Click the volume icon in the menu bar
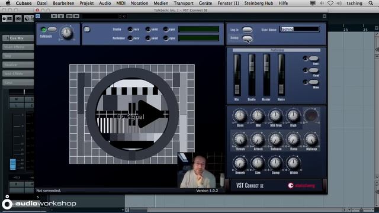Viewport: 379px width, 213px height. pyautogui.click(x=339, y=3)
